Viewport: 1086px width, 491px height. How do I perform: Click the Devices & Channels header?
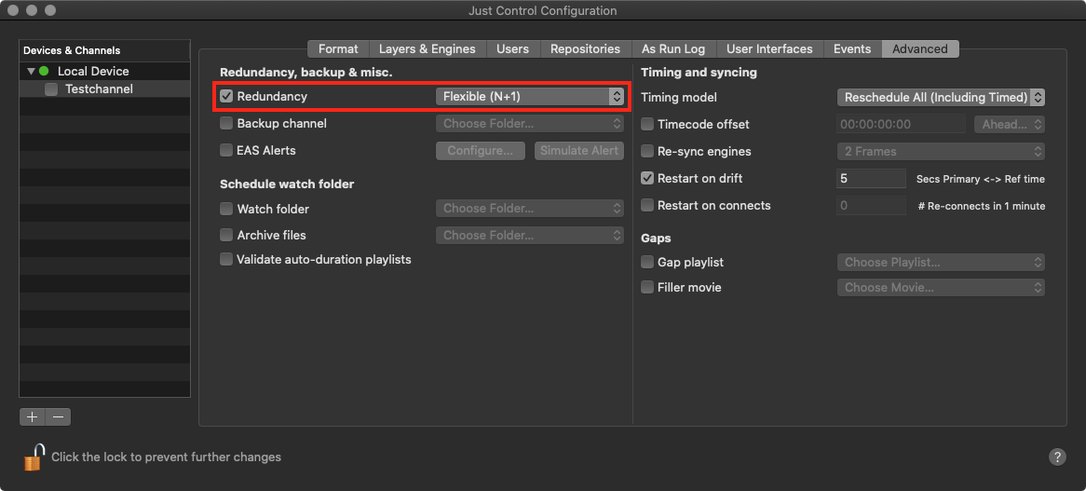coord(104,50)
